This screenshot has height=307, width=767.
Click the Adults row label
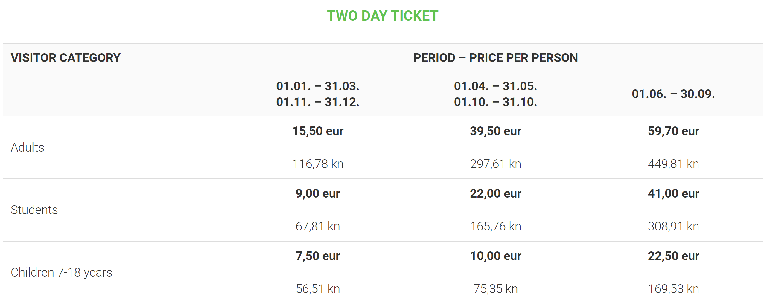pyautogui.click(x=28, y=147)
